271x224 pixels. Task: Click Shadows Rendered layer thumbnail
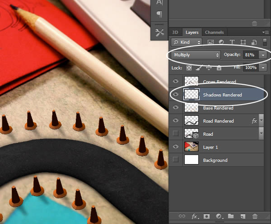pos(192,94)
